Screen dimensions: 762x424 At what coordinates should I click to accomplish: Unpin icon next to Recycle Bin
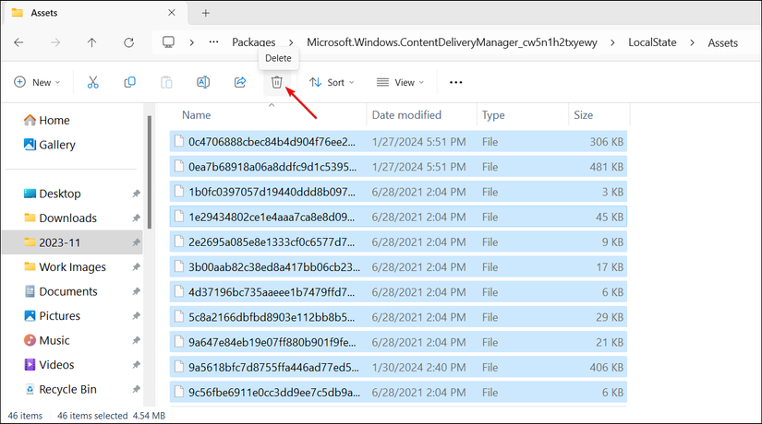(136, 389)
